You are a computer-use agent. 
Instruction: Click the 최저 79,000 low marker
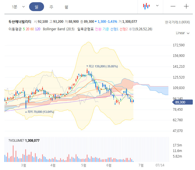(x=40, y=112)
